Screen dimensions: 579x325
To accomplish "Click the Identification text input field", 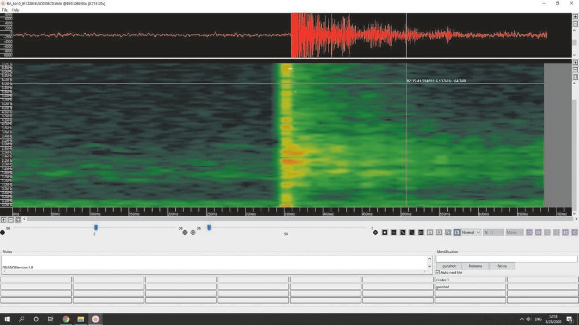I will click(506, 258).
